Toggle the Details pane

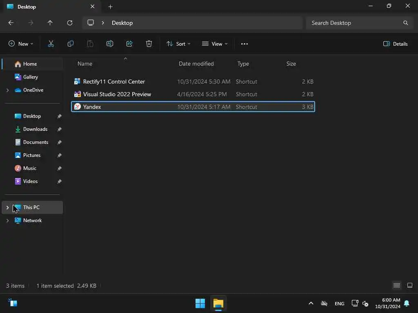395,44
